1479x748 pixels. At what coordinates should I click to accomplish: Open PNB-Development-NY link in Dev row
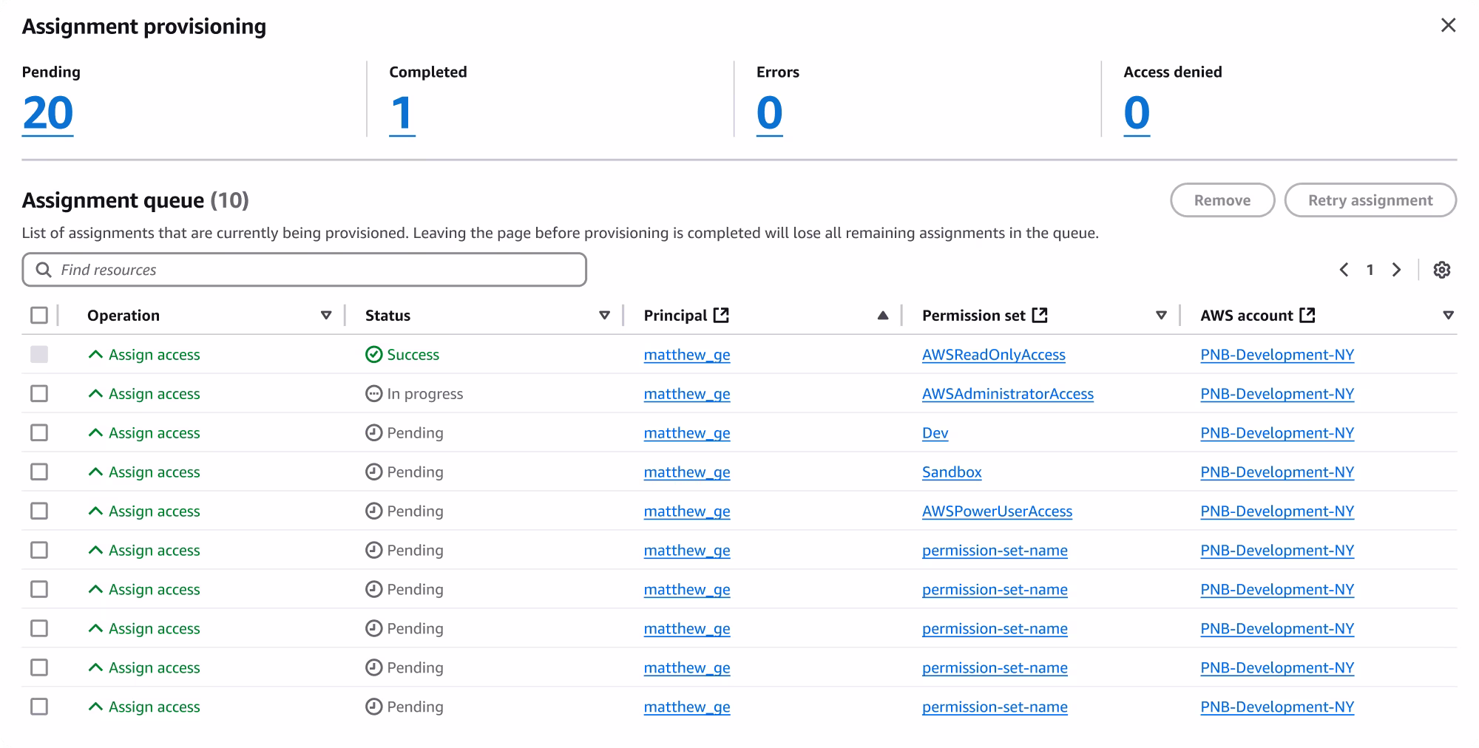click(x=1277, y=433)
